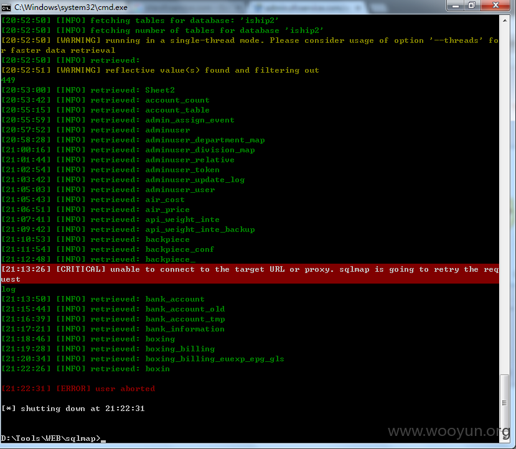Image resolution: width=516 pixels, height=449 pixels.
Task: Click the 'admin_assign_event' table name
Action: (x=190, y=120)
